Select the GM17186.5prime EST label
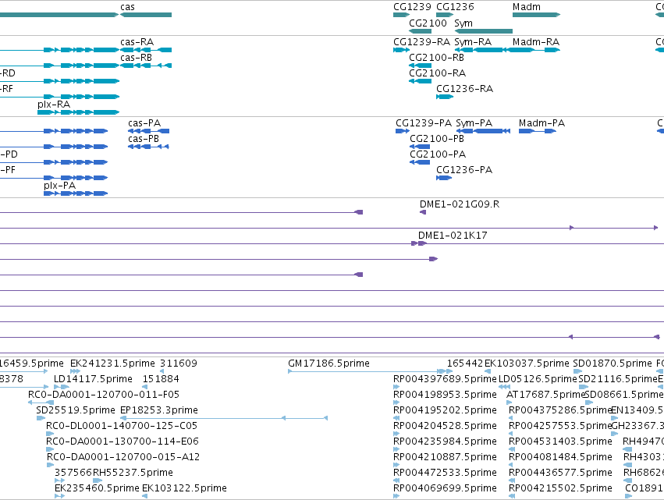The image size is (664, 500). coord(328,363)
